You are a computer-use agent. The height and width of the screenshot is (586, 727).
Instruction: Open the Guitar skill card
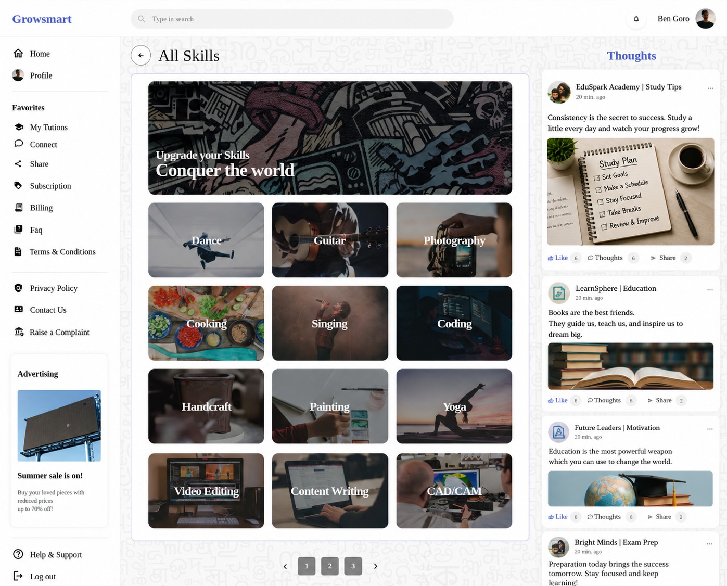(330, 240)
